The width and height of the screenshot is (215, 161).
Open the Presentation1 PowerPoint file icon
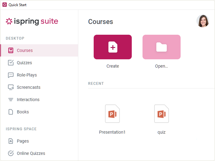(112, 114)
